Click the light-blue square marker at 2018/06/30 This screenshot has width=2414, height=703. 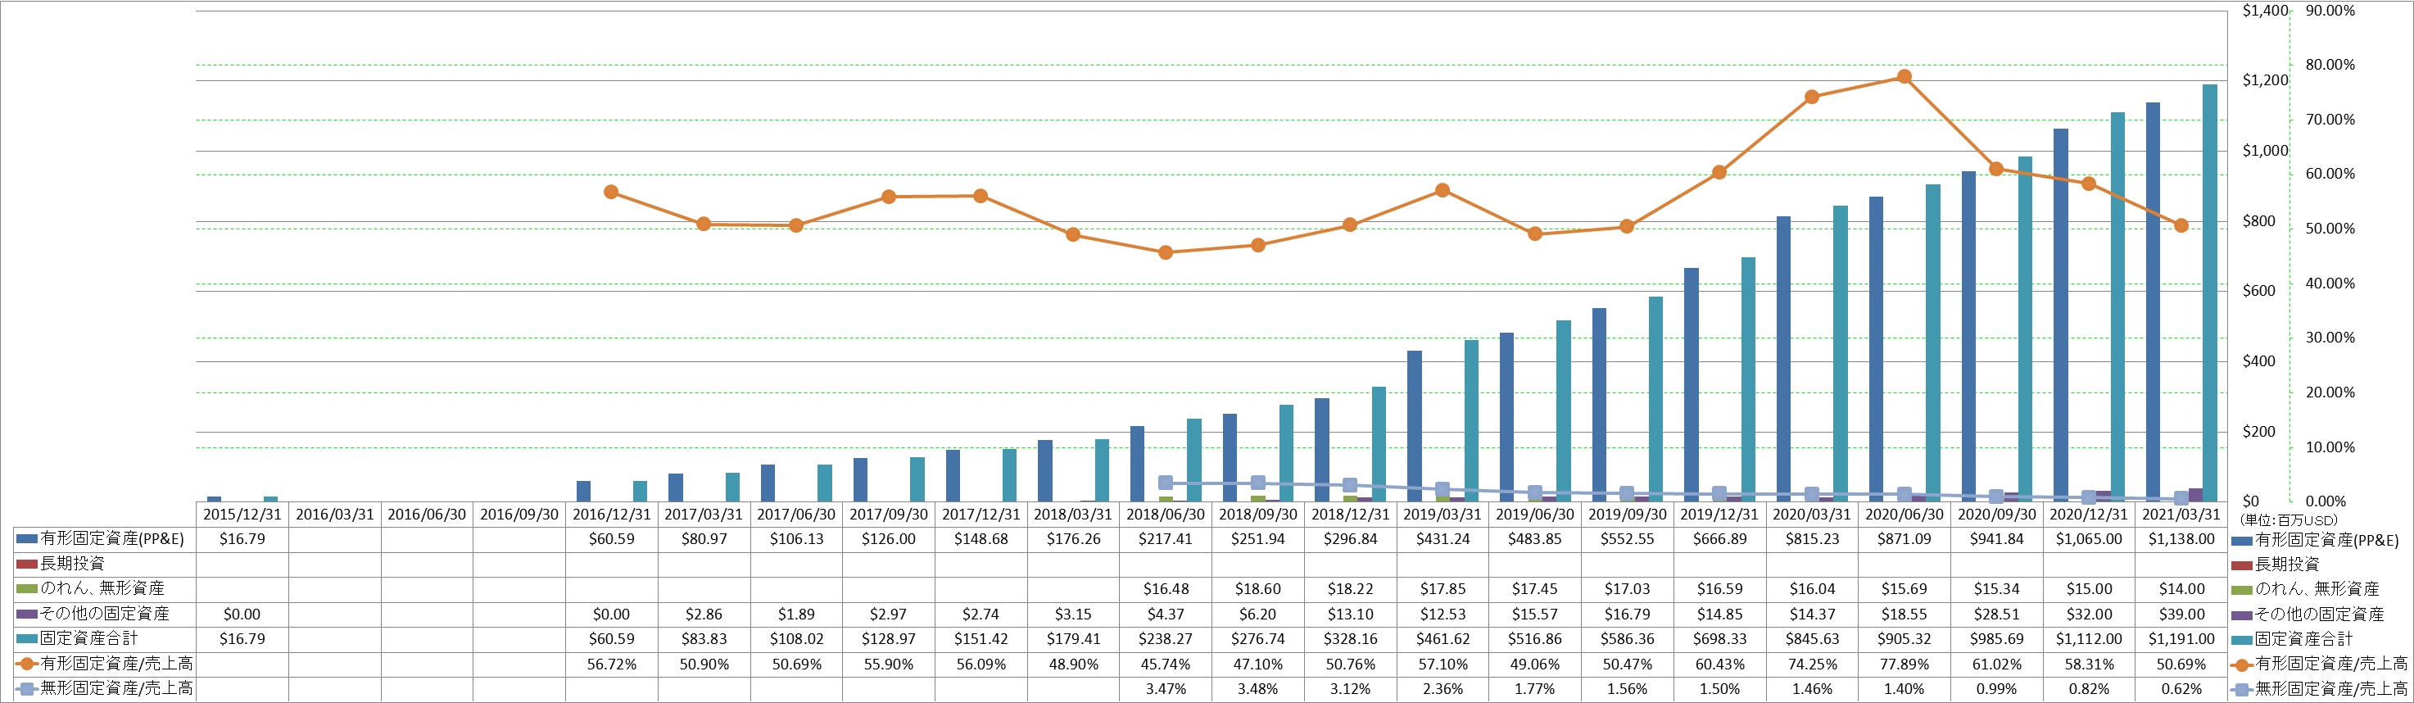coord(1166,483)
